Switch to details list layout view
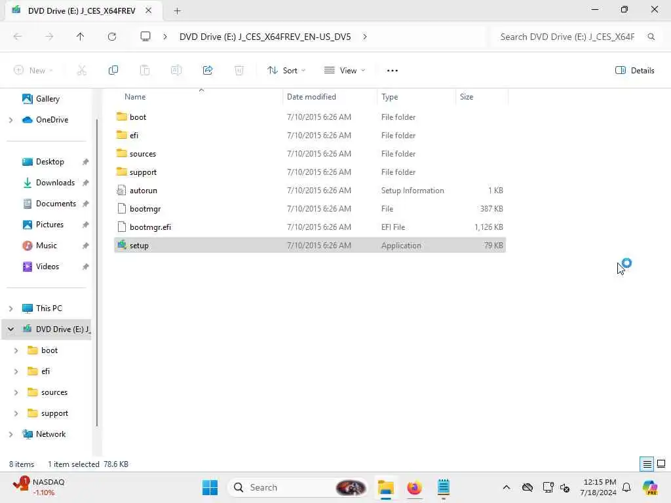Viewport: 671px width, 503px height. [x=647, y=464]
